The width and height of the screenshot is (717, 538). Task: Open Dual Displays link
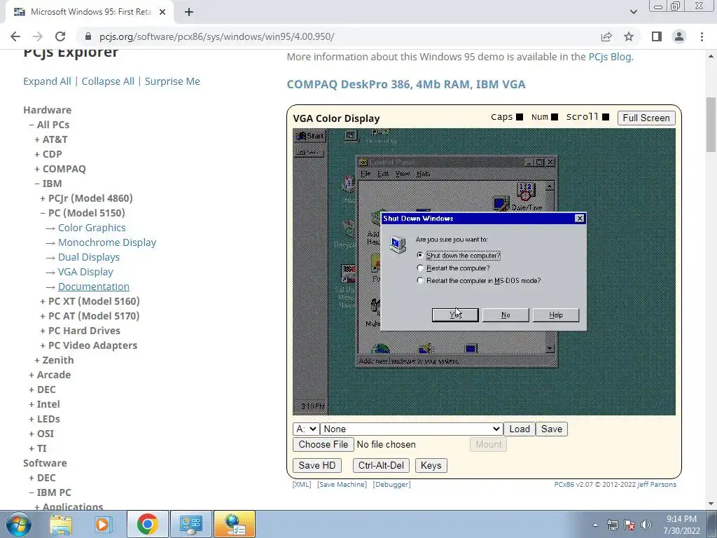pos(89,257)
